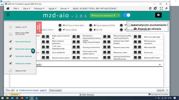Uncheck Kopiuj kopie zapasowe
This screenshot has width=179, height=100.
pos(10,49)
